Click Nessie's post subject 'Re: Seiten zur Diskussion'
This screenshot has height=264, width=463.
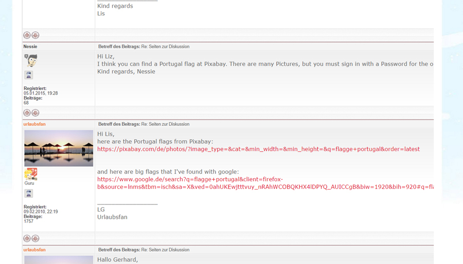click(165, 47)
